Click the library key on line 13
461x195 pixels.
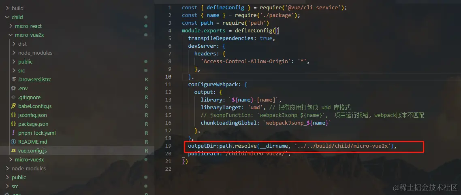click(212, 100)
